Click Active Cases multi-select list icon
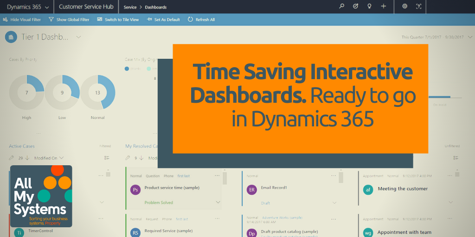 pos(107,158)
